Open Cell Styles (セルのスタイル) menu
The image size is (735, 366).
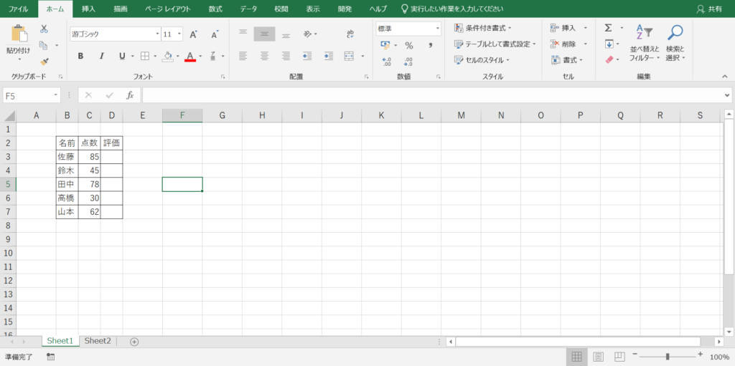[482, 60]
